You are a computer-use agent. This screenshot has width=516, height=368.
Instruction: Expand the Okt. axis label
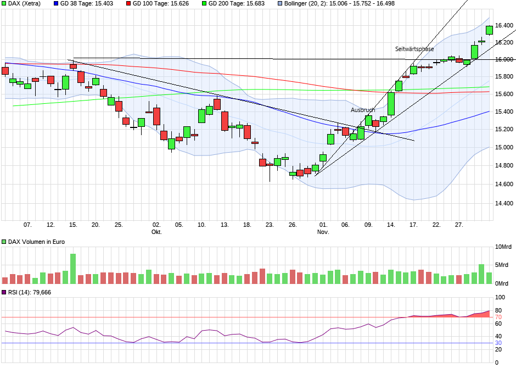[x=155, y=231]
